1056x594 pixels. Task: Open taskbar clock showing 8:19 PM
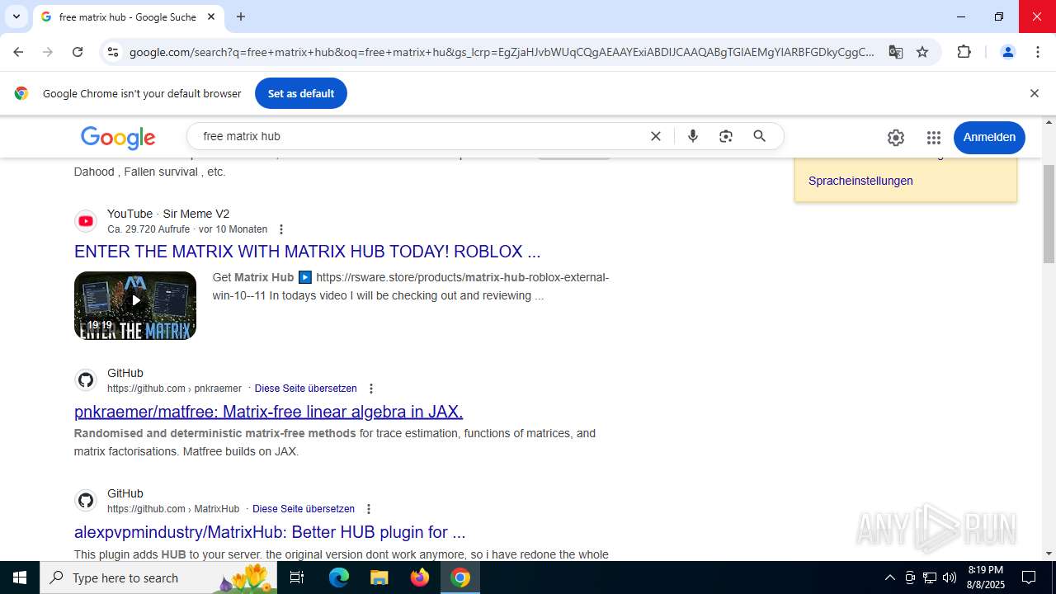tap(986, 577)
